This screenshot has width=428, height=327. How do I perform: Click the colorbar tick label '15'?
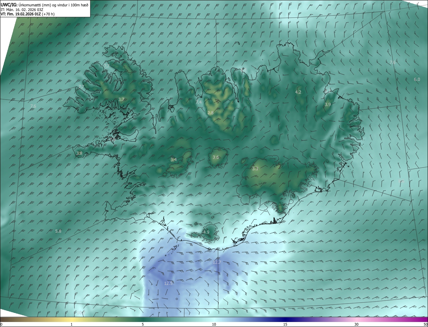(x=285, y=324)
